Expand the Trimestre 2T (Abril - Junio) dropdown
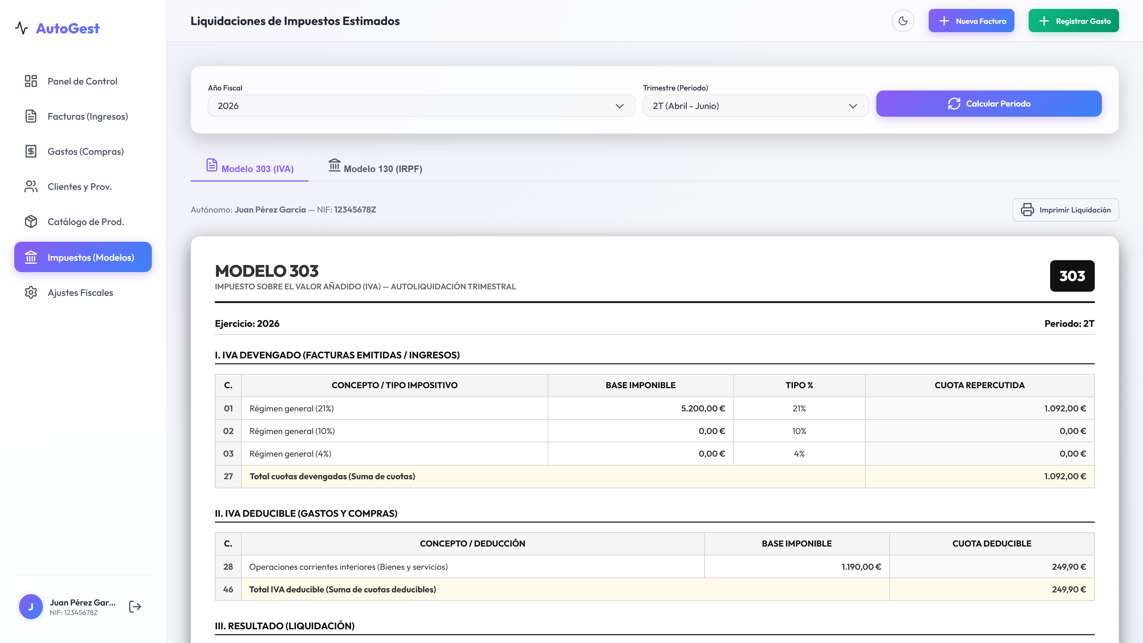 (756, 106)
